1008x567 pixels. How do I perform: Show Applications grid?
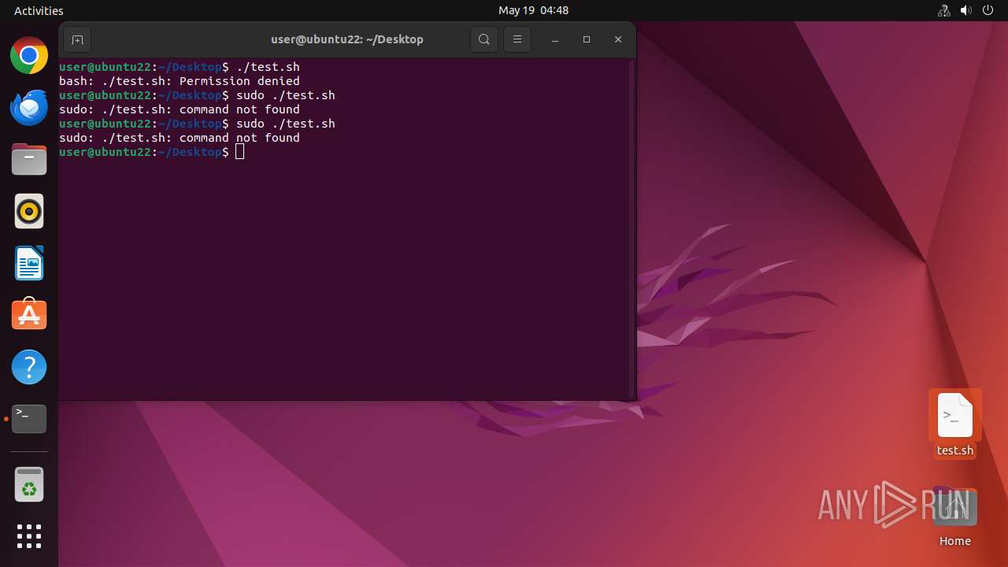pyautogui.click(x=29, y=536)
